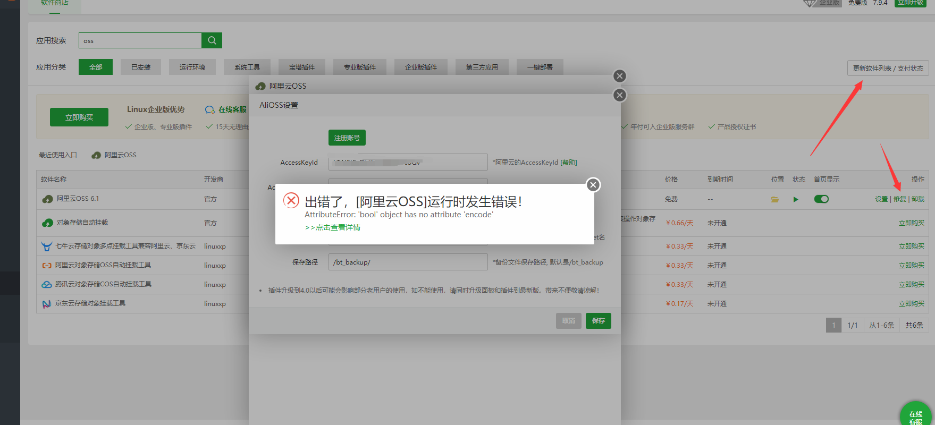Close the 阿里云OSS plugin window
Image resolution: width=935 pixels, height=425 pixels.
click(x=620, y=76)
